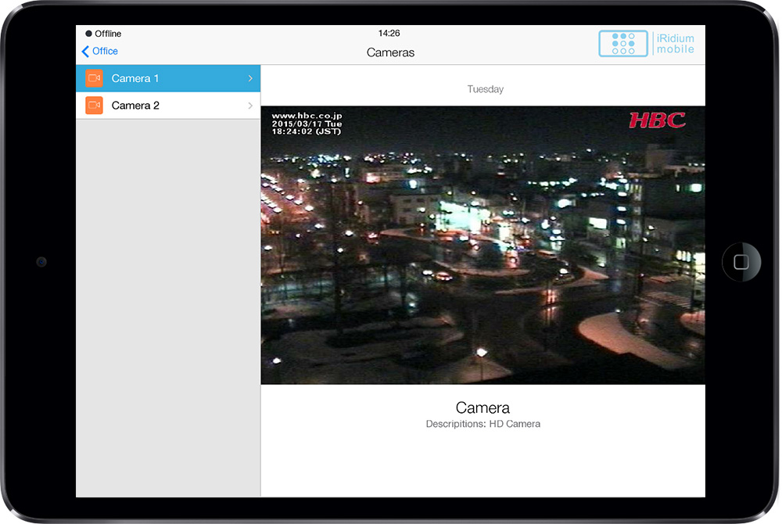Click the red HBC logo in feed
The image size is (782, 524).
pos(657,120)
